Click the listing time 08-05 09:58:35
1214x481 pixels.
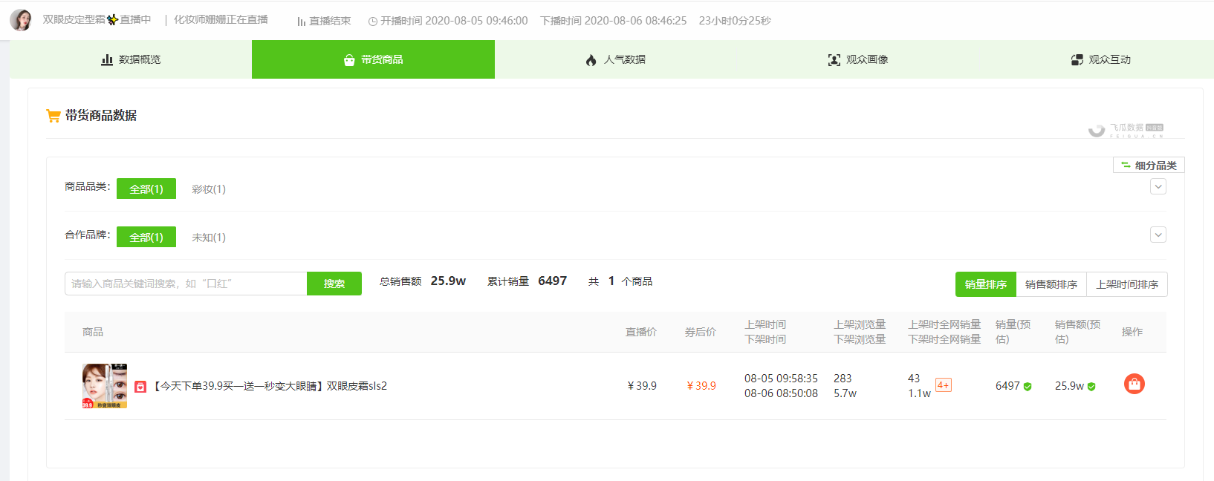tap(781, 379)
